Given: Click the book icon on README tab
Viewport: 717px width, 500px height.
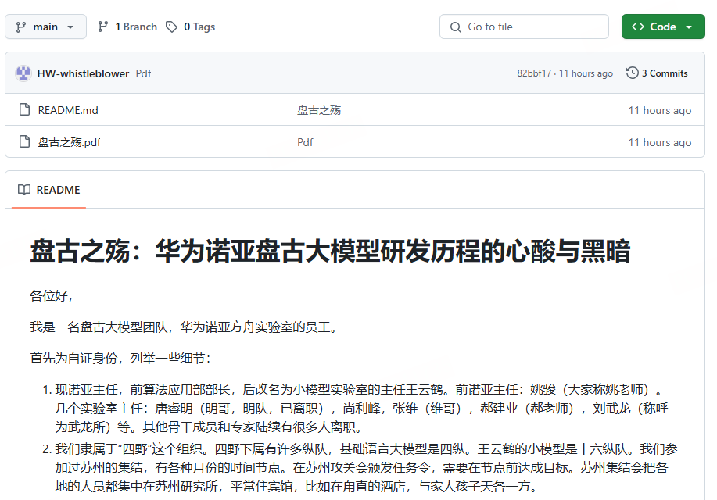Looking at the screenshot, I should (24, 190).
